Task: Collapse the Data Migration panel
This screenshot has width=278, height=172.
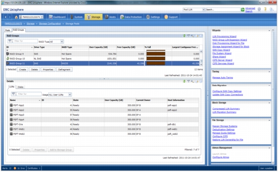Action: [x=269, y=86]
